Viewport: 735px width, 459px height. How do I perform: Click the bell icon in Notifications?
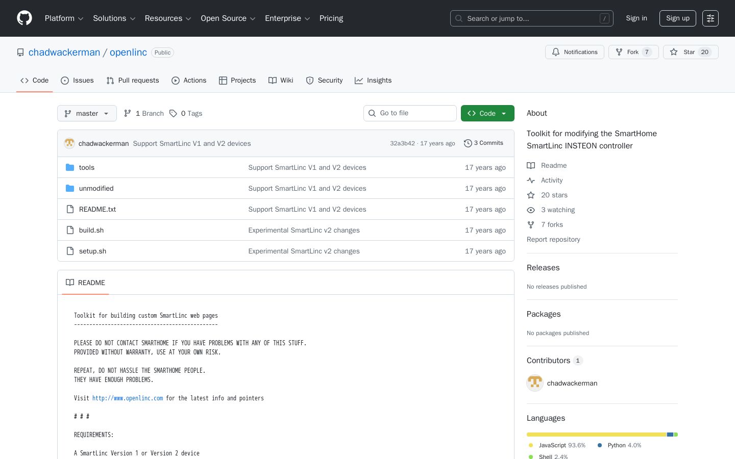tap(556, 52)
